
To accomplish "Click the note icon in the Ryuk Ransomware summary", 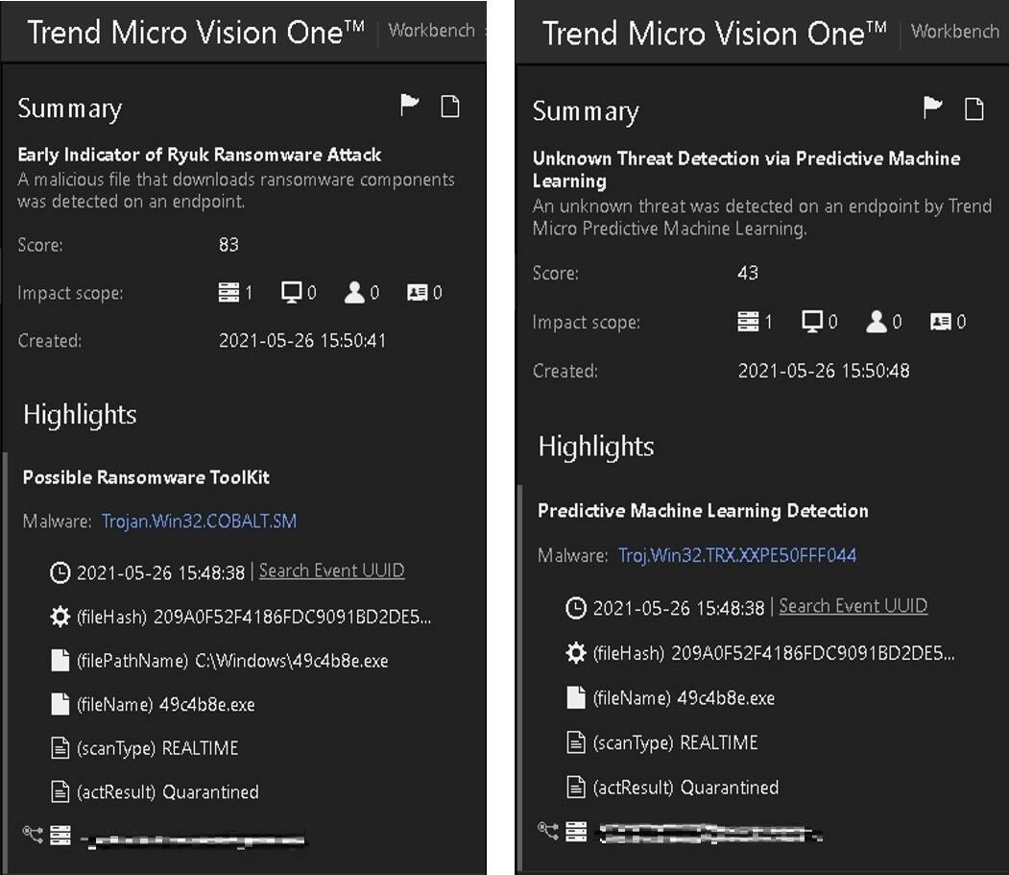I will coord(449,106).
